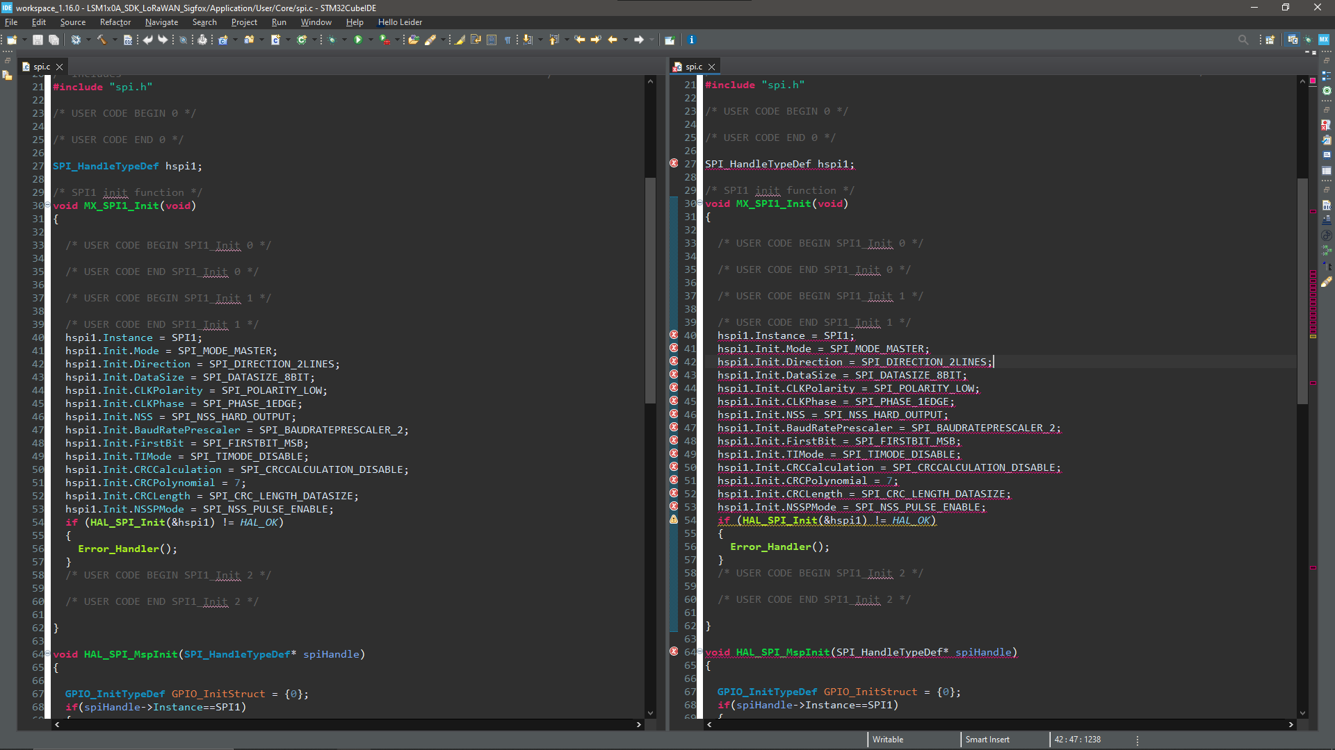Switch to the Debug perspective icon
This screenshot has height=750, width=1335.
point(1308,40)
